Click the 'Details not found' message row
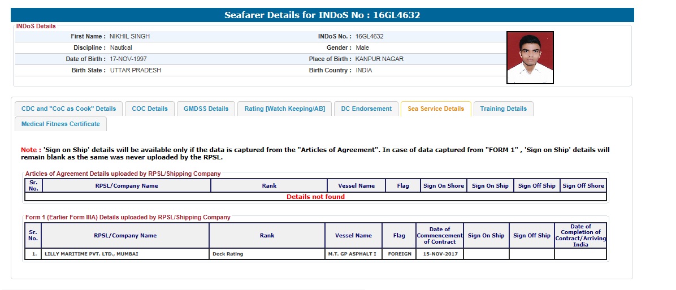The image size is (676, 290). click(315, 197)
